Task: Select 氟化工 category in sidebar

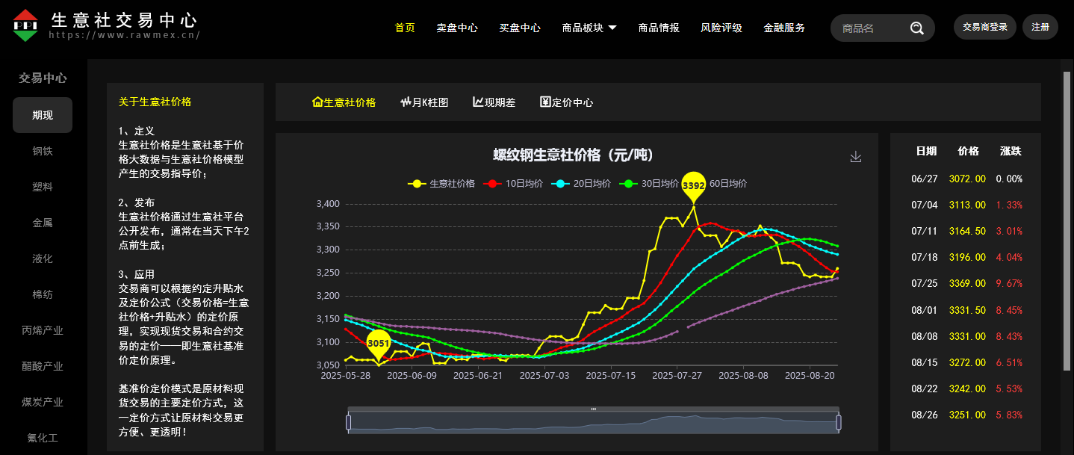Action: point(43,438)
